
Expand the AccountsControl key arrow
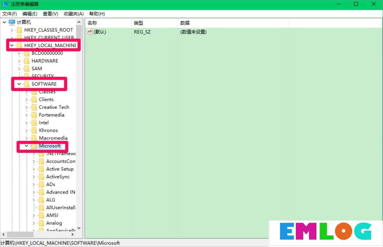(34, 161)
